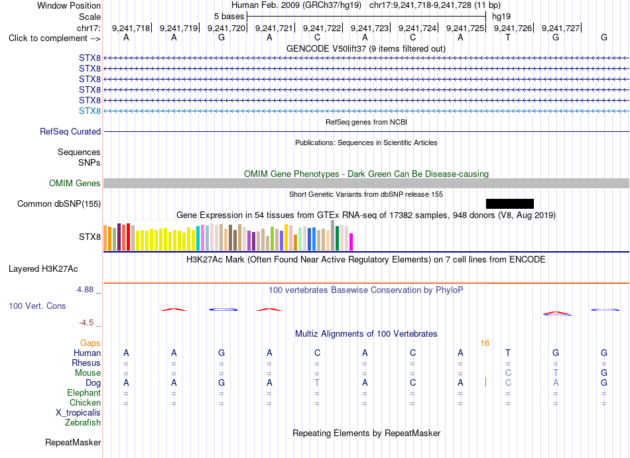Screen dimensions: 630x458
Task: Click the 9,241,718 ruler coordinate
Action: (x=131, y=28)
